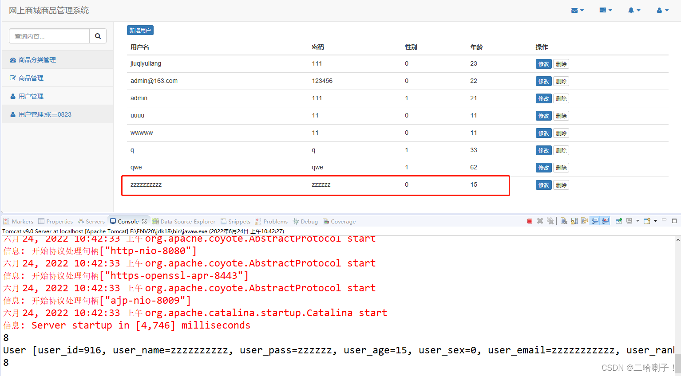Click the 新增用户 button

(140, 30)
